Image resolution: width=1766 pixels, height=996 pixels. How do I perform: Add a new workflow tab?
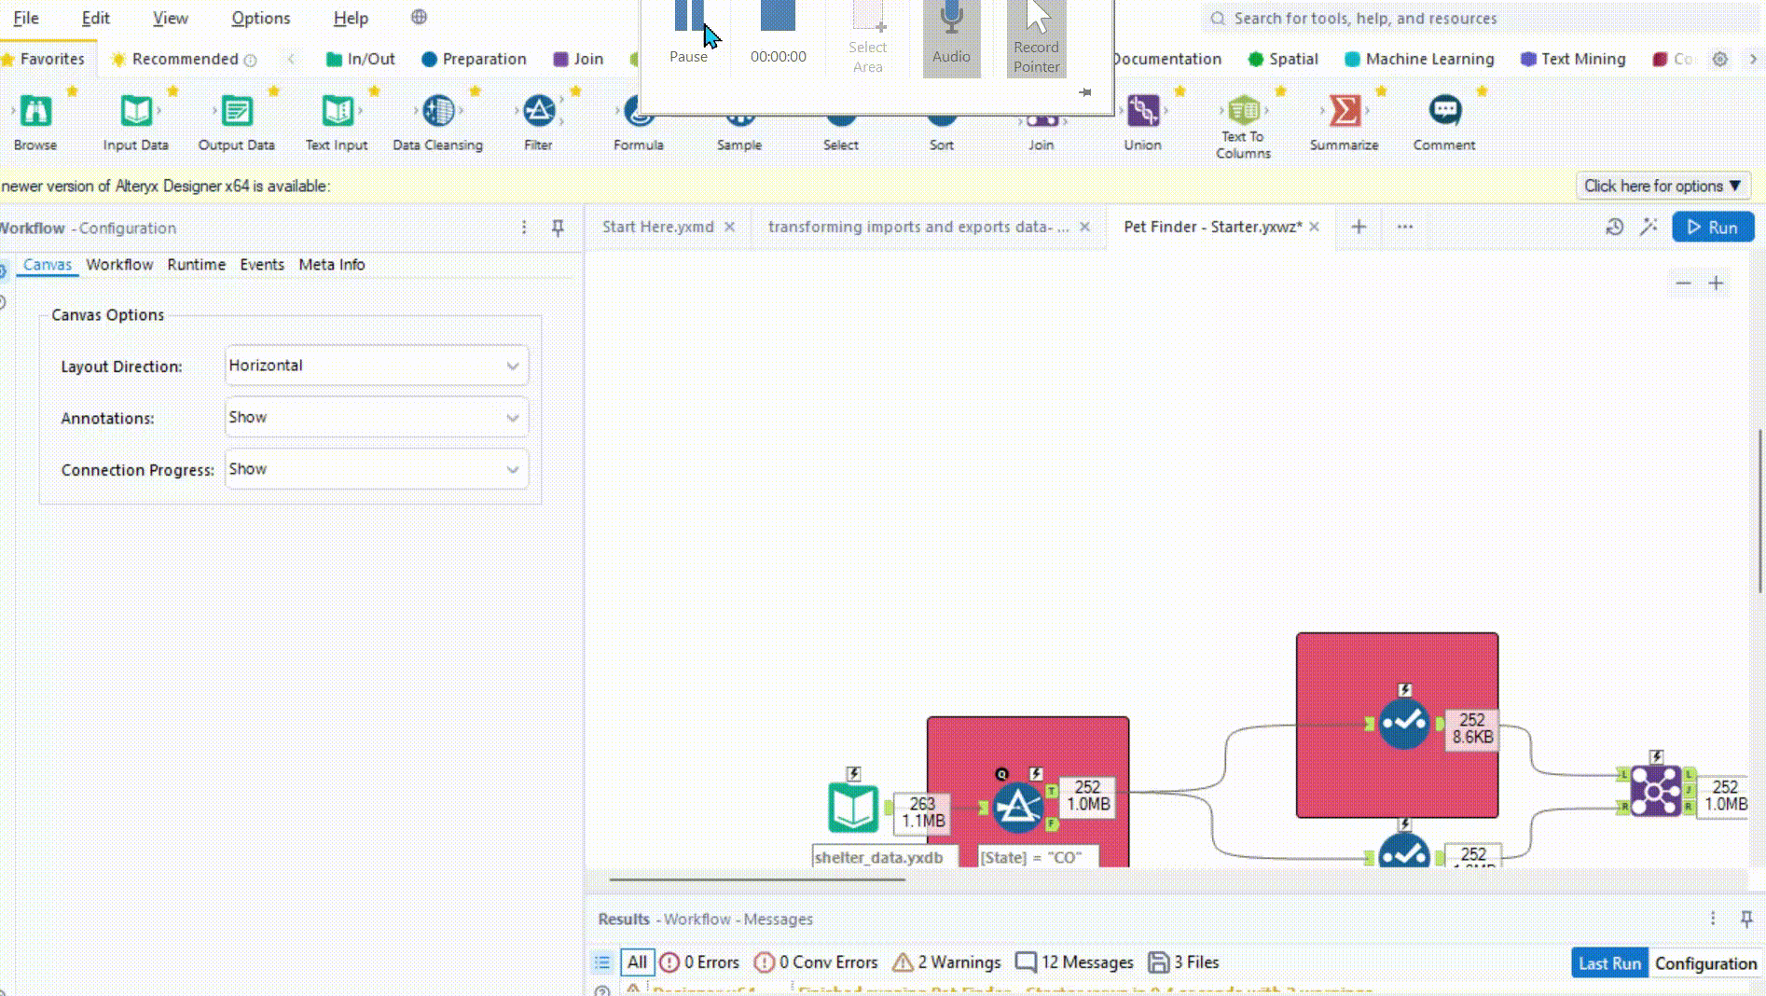click(x=1359, y=227)
